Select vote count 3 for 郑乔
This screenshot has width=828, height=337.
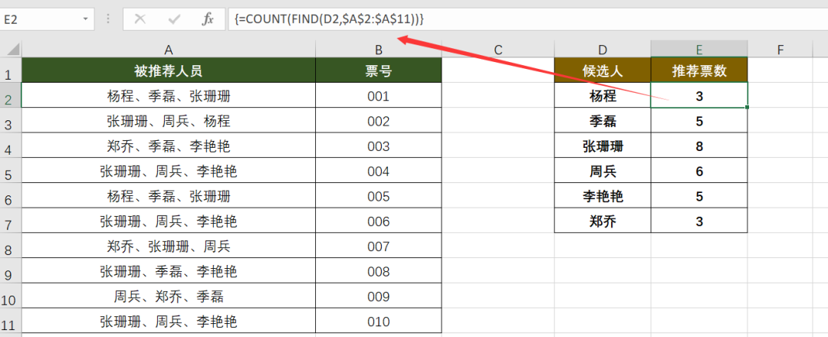tap(699, 221)
